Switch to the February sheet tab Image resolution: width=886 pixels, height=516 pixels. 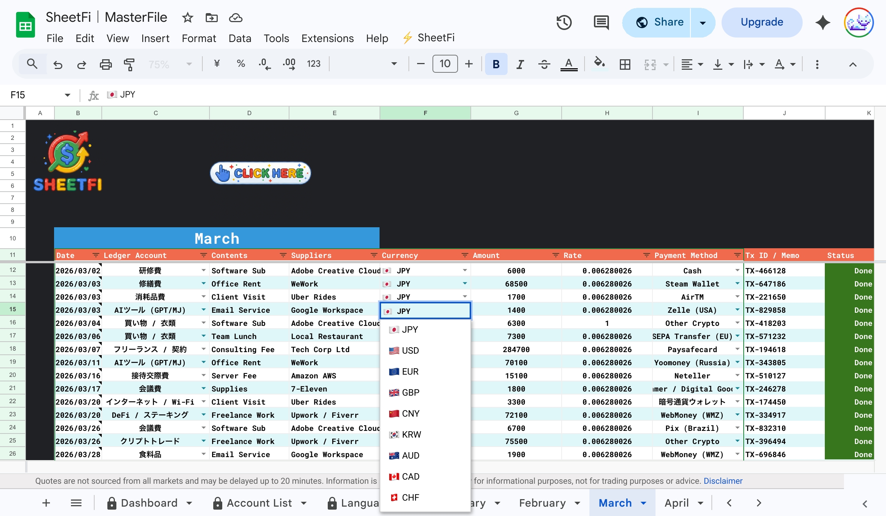(542, 503)
